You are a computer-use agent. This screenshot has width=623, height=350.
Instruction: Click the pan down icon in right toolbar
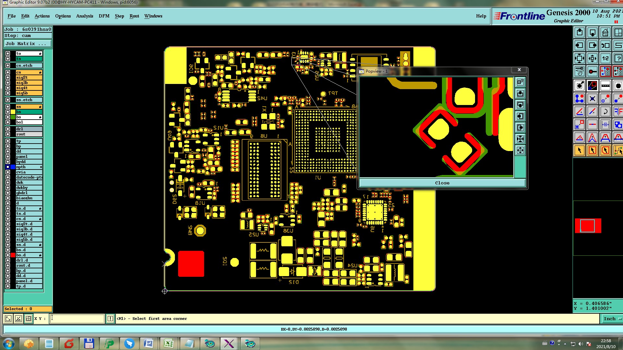592,32
